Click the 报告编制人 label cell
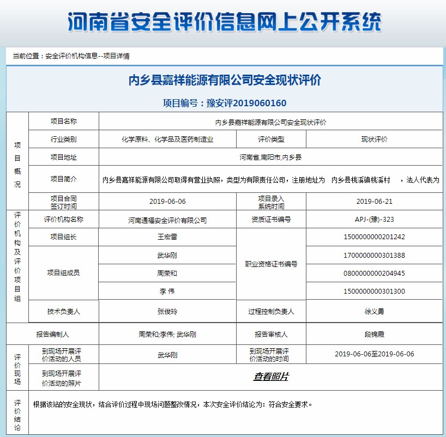Screen dimensions: 446x437 53,335
